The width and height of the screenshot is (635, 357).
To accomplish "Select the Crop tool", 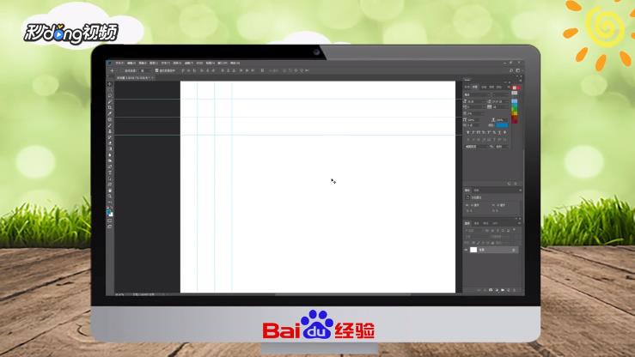I will click(x=110, y=107).
